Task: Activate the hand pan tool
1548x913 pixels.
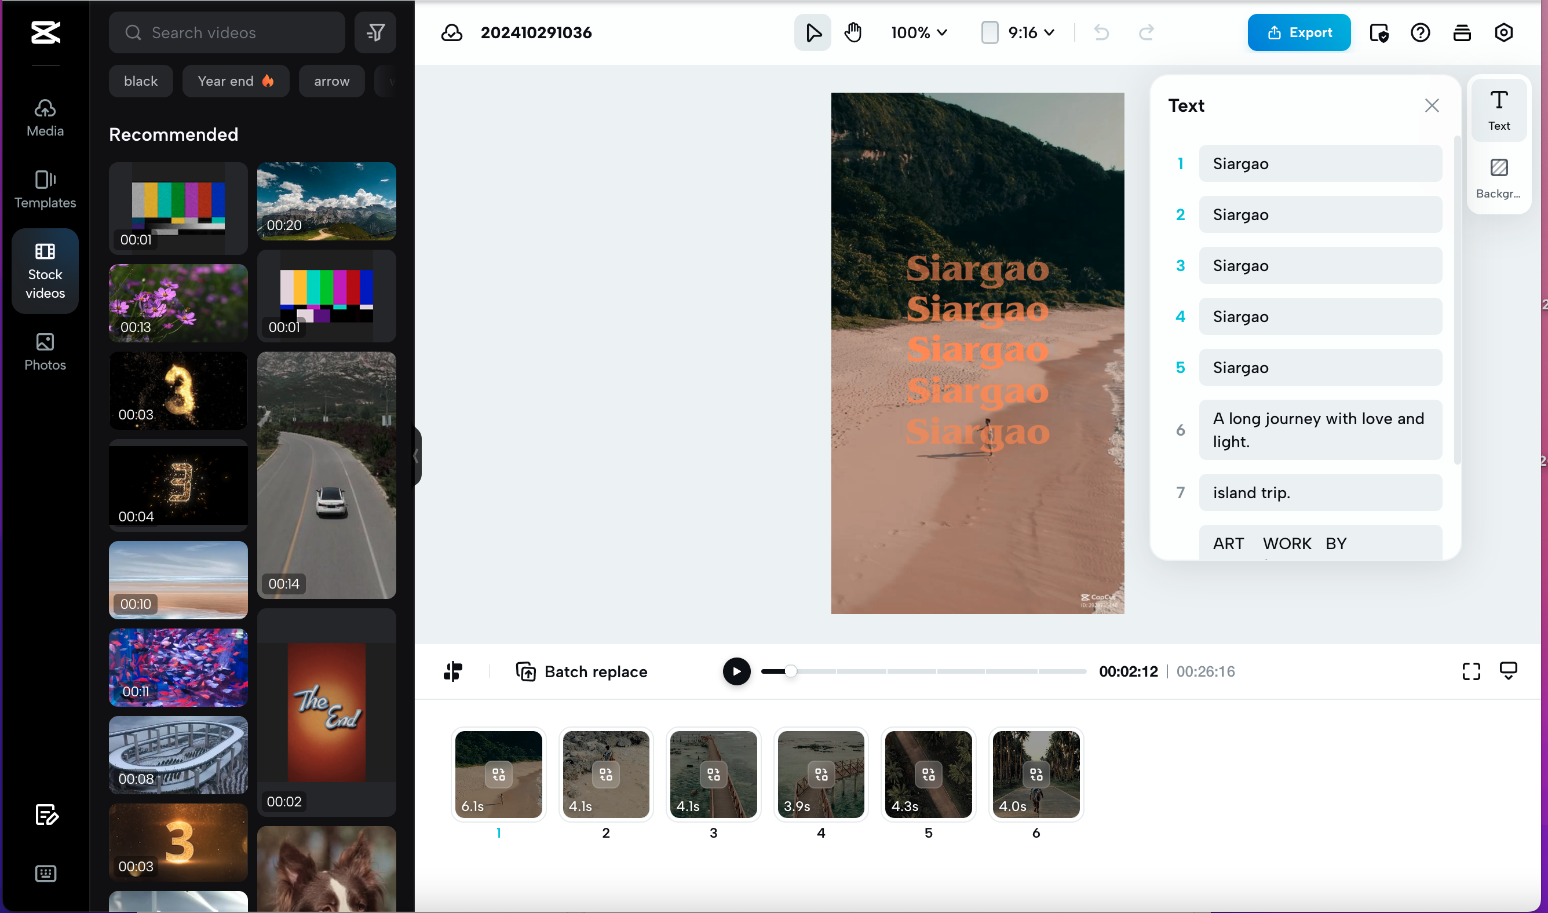Action: tap(853, 32)
